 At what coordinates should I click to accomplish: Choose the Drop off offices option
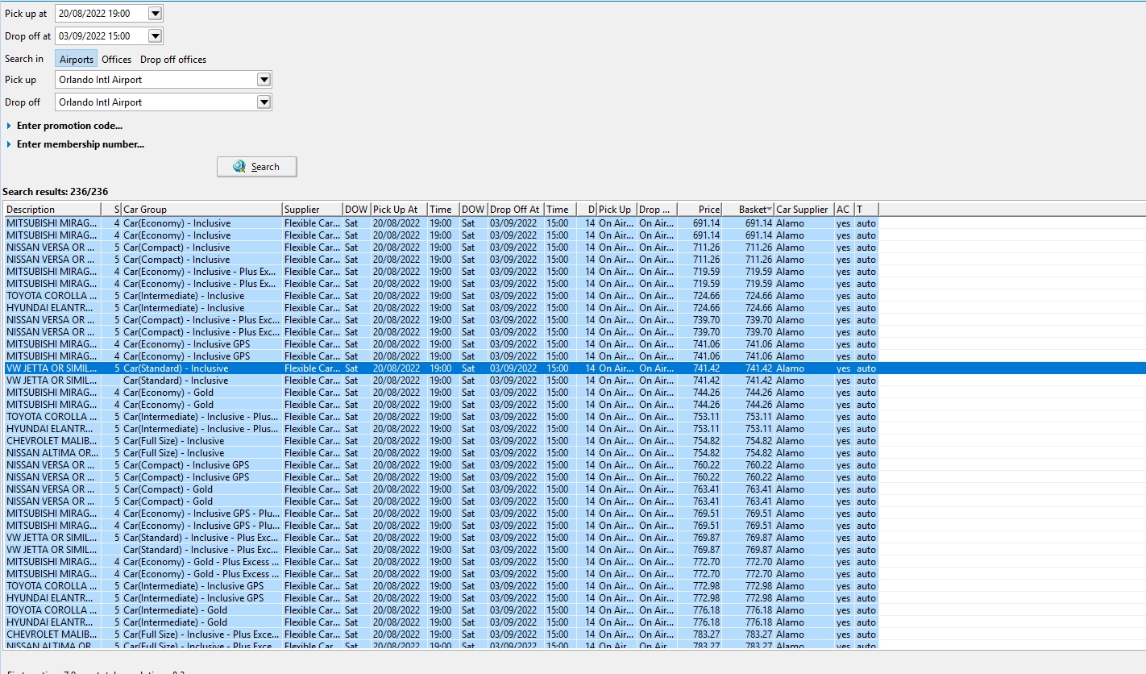pos(173,59)
